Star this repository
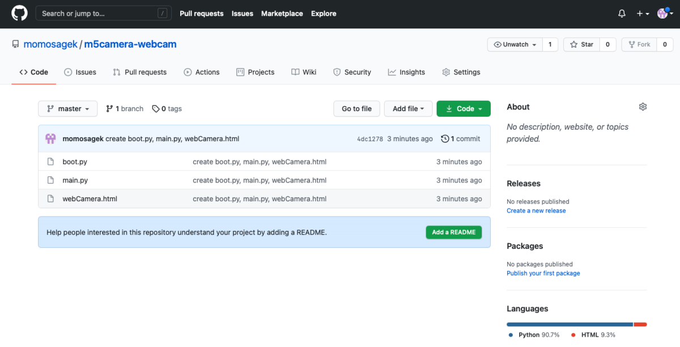680x347 pixels. click(581, 44)
